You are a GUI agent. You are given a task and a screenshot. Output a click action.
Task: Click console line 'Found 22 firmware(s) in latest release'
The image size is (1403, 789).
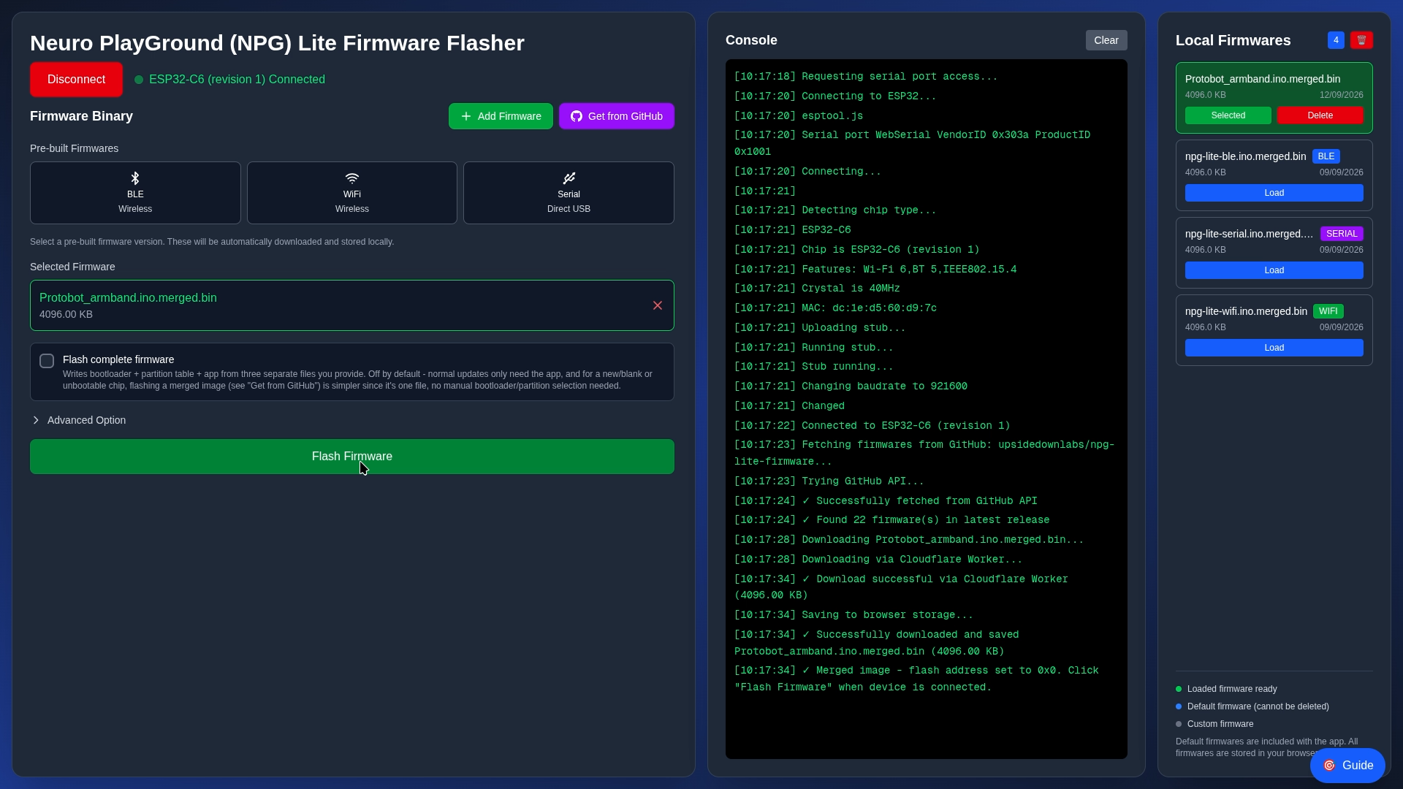pyautogui.click(x=891, y=520)
